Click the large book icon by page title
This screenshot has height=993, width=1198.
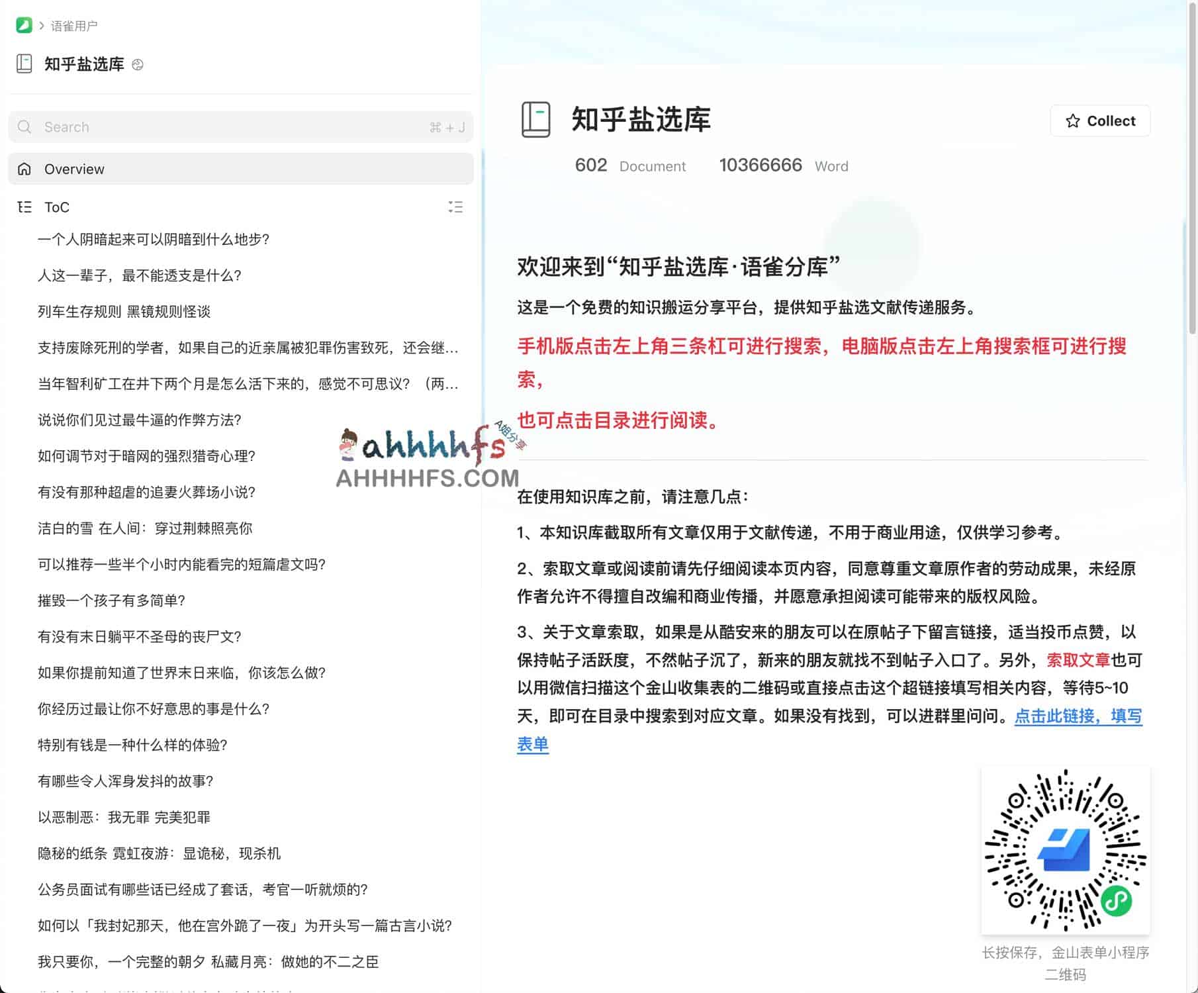535,120
